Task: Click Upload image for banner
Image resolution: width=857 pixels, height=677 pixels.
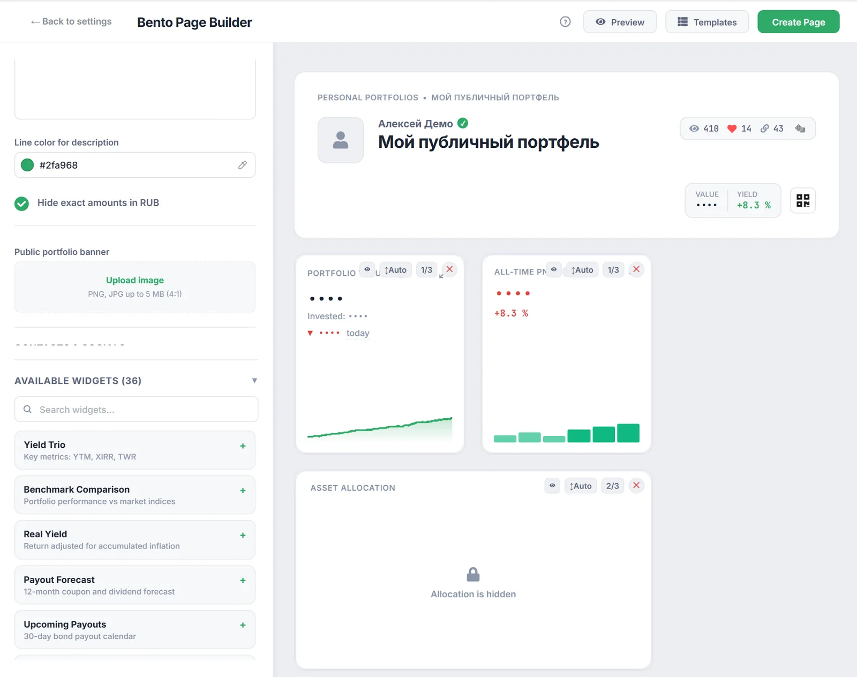Action: 135,280
